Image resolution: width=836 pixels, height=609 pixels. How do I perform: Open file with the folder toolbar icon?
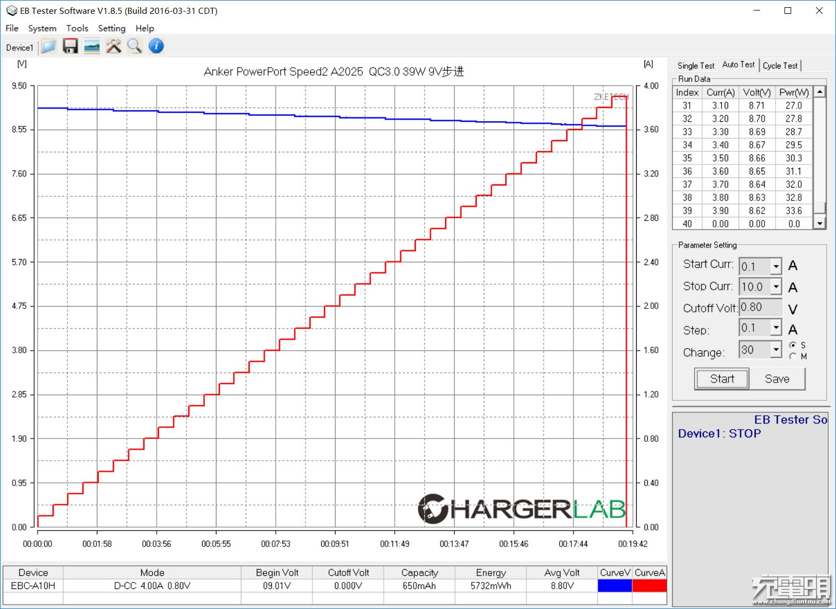coord(49,47)
